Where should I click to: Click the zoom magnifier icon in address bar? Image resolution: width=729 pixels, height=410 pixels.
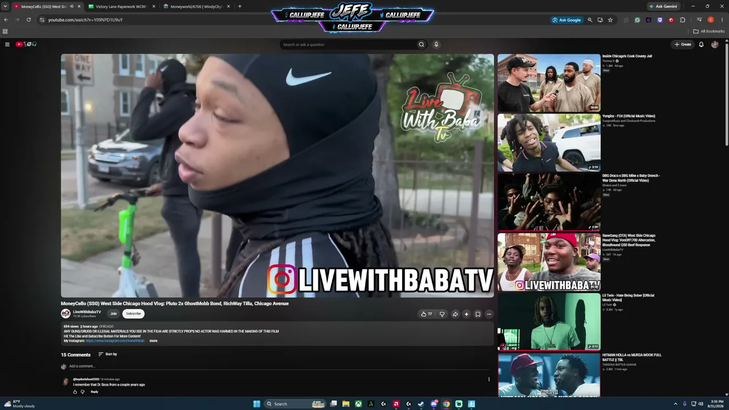[590, 20]
